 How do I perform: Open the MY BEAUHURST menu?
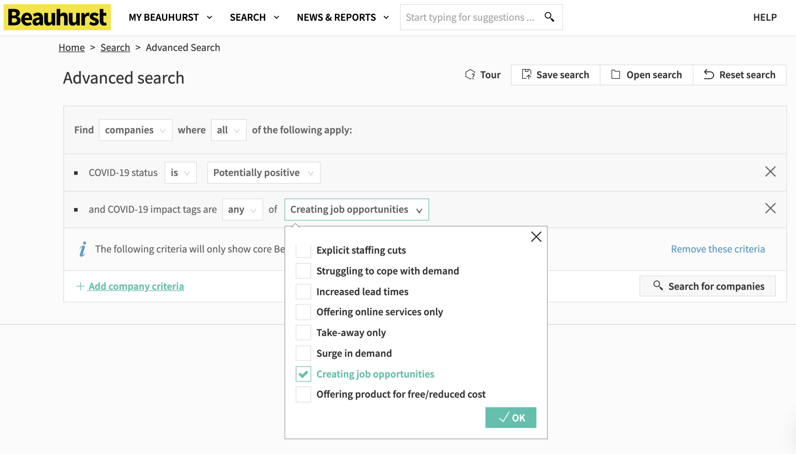click(x=170, y=17)
